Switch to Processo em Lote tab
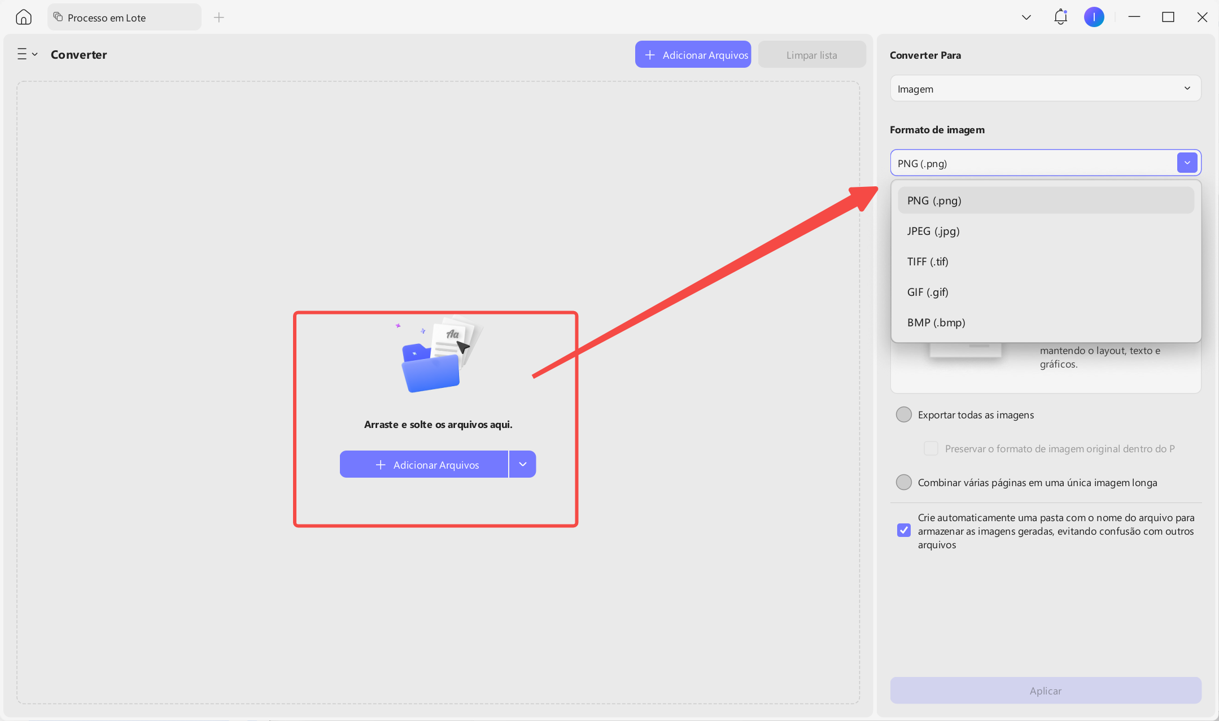Viewport: 1219px width, 721px height. pyautogui.click(x=125, y=18)
